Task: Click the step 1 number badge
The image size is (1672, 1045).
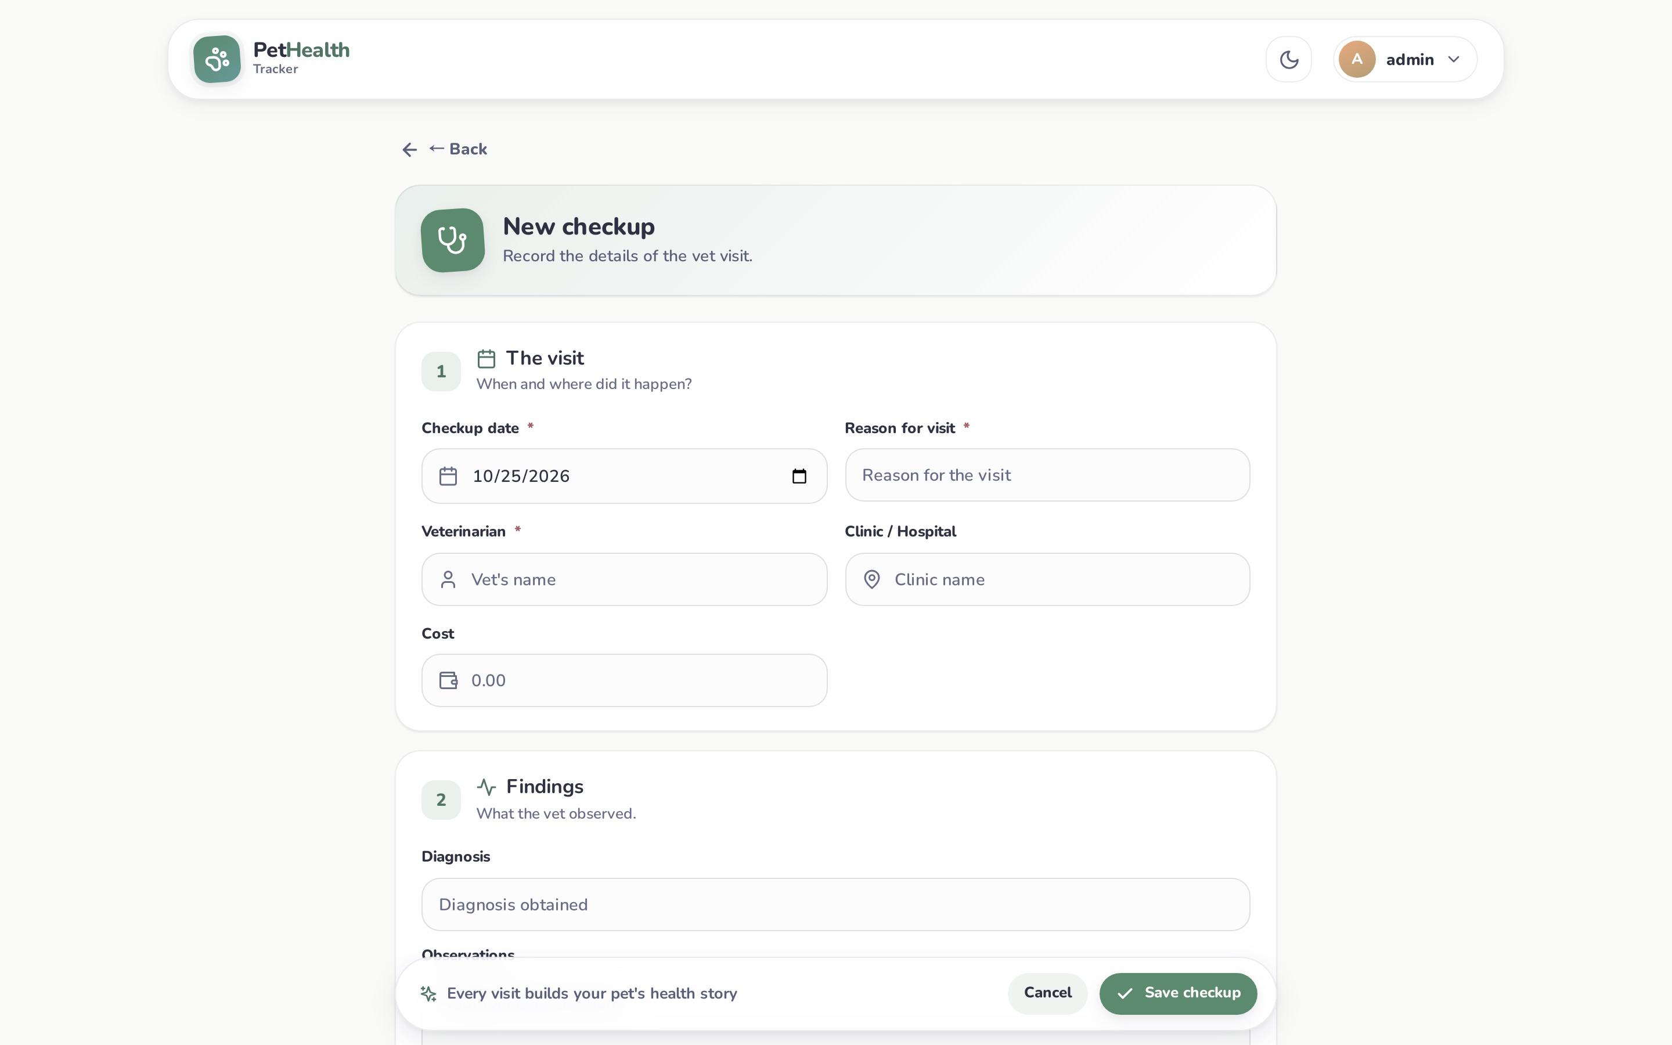Action: click(441, 372)
